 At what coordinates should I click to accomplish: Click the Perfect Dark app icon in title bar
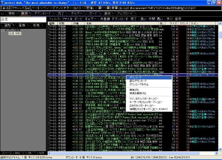point(2,3)
